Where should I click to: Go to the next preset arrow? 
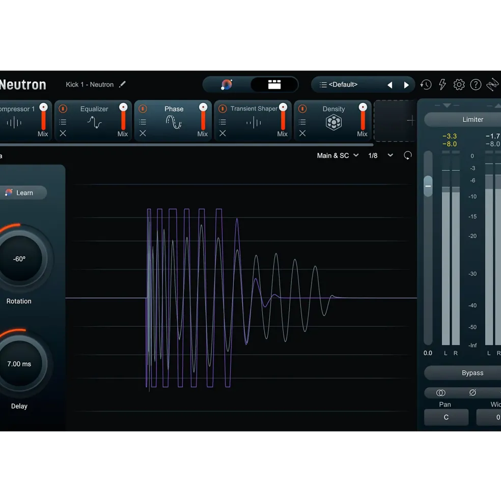click(406, 85)
